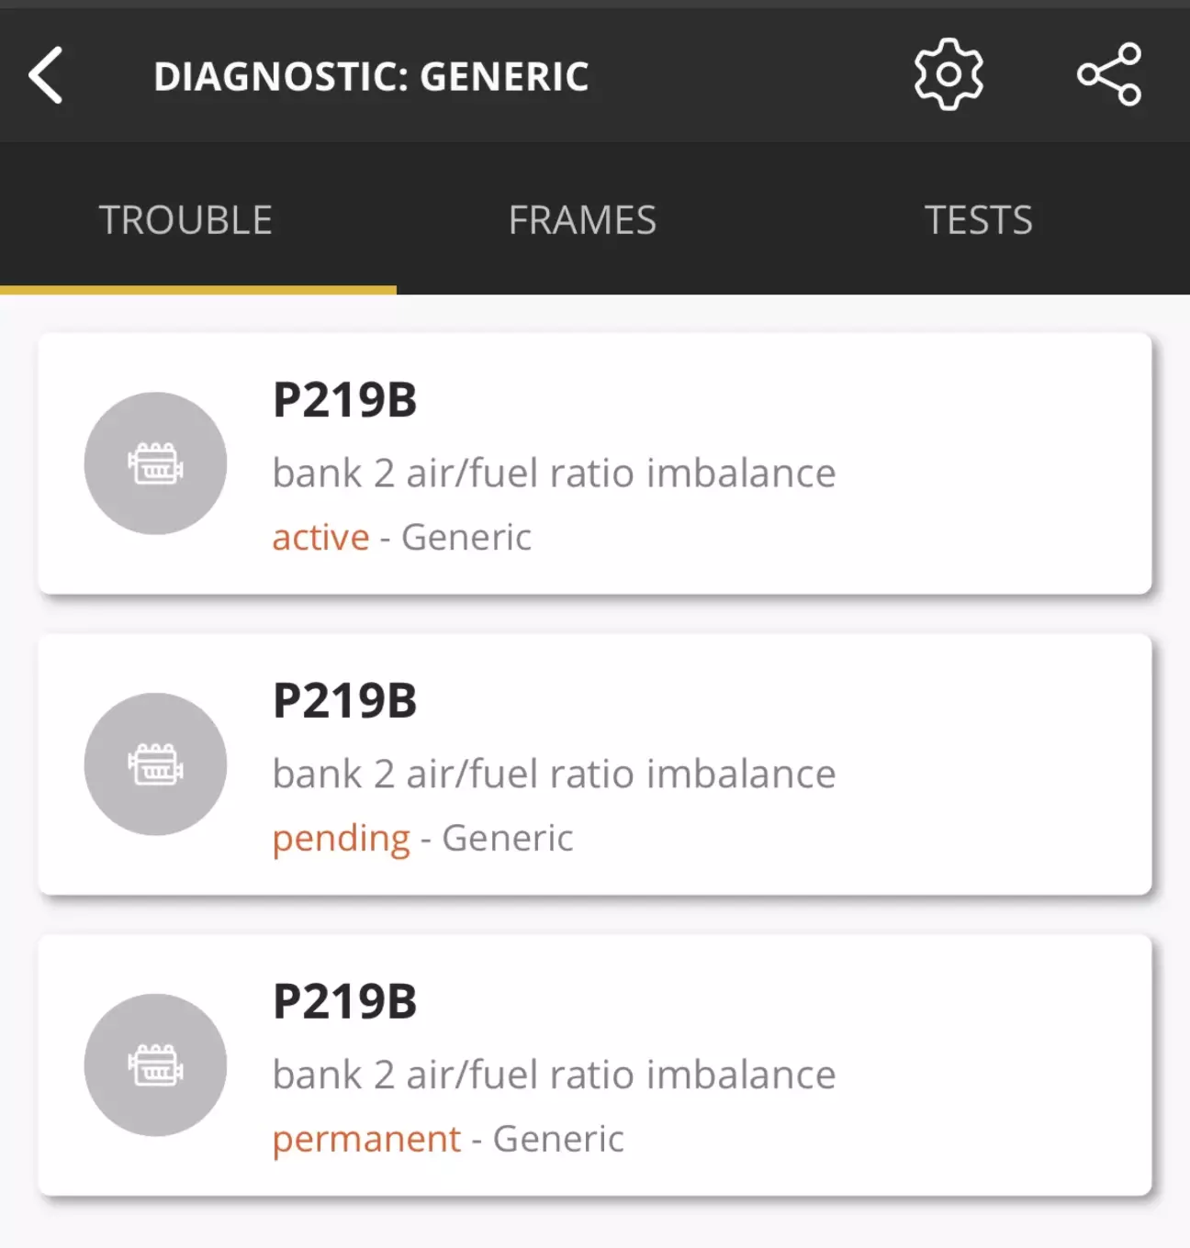Open the pending P219B trouble code card
Image resolution: width=1190 pixels, height=1248 pixels.
[x=595, y=764]
